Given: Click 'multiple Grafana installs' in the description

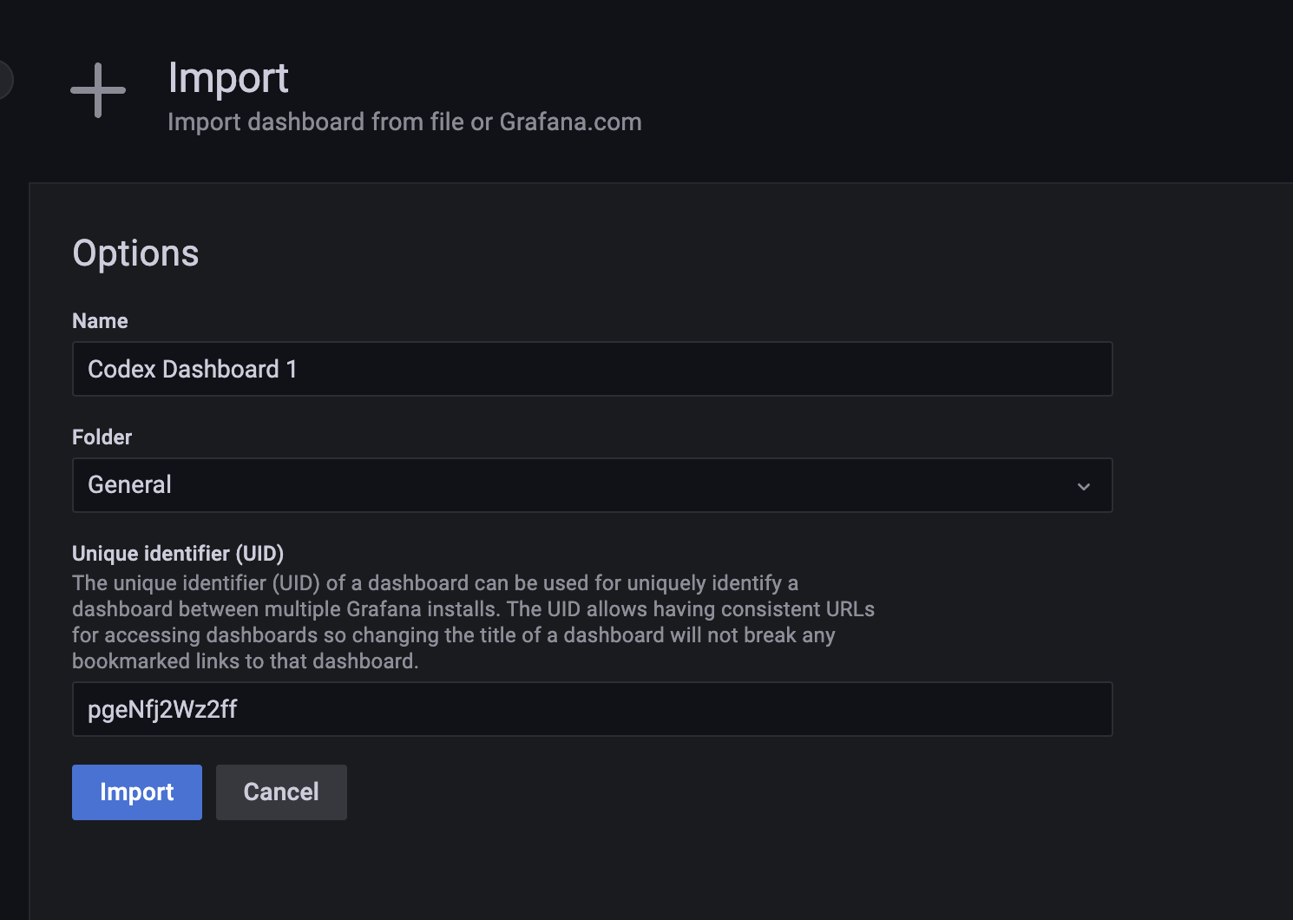Looking at the screenshot, I should [x=381, y=609].
